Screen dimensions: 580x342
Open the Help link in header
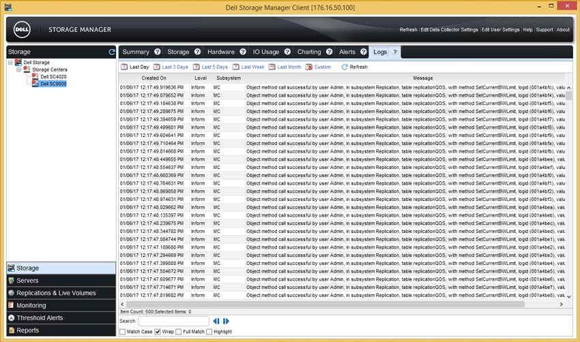528,29
